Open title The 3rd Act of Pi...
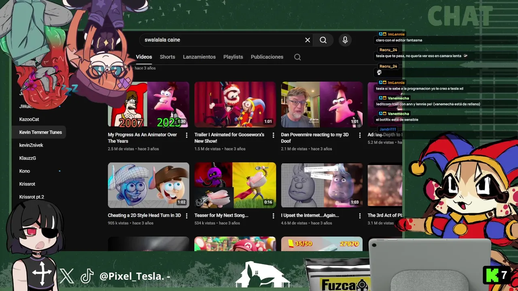Image resolution: width=518 pixels, height=291 pixels. coord(385,215)
